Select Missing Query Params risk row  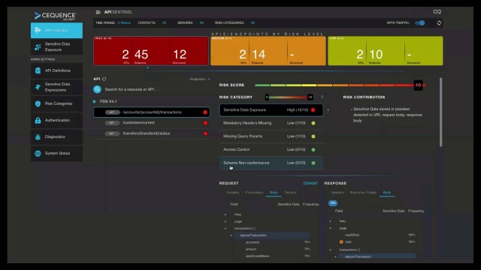pyautogui.click(x=271, y=136)
